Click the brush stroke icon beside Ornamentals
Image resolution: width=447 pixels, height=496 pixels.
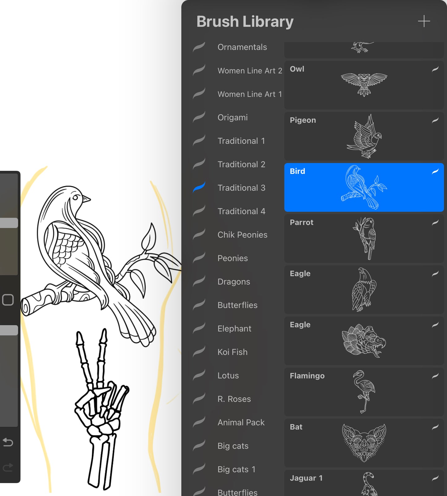[x=199, y=47]
